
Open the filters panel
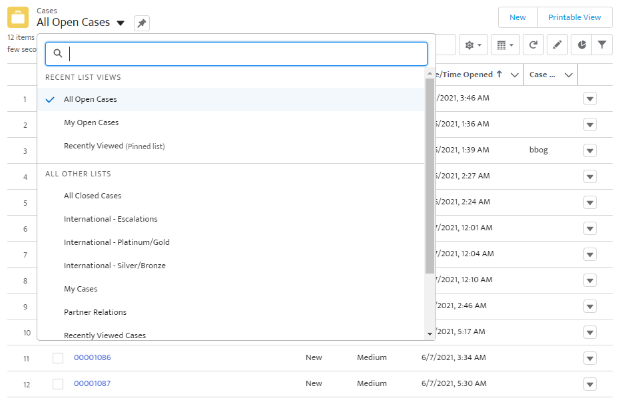click(602, 45)
